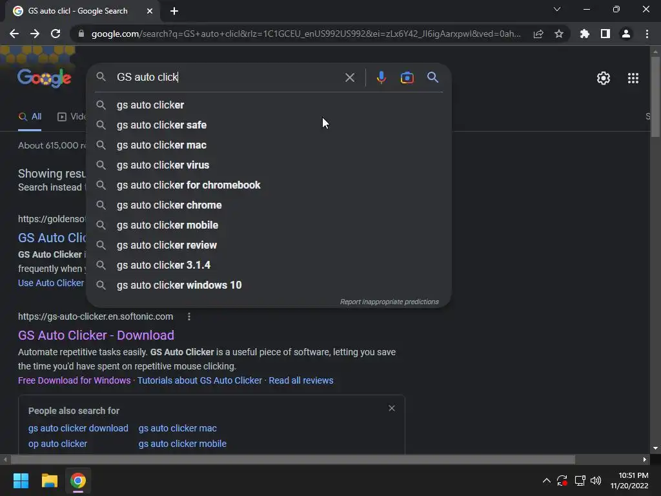661x496 pixels.
Task: View site information lock icon
Action: (81, 34)
